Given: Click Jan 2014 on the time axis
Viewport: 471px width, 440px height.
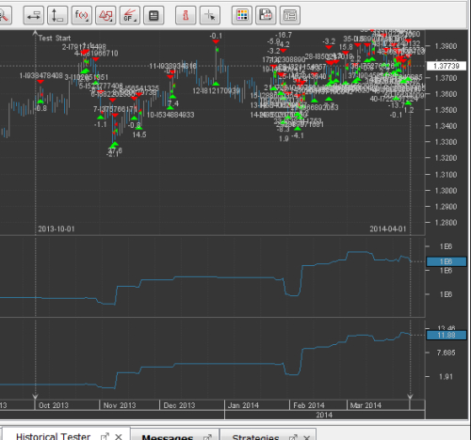Looking at the screenshot, I should pyautogui.click(x=243, y=405).
